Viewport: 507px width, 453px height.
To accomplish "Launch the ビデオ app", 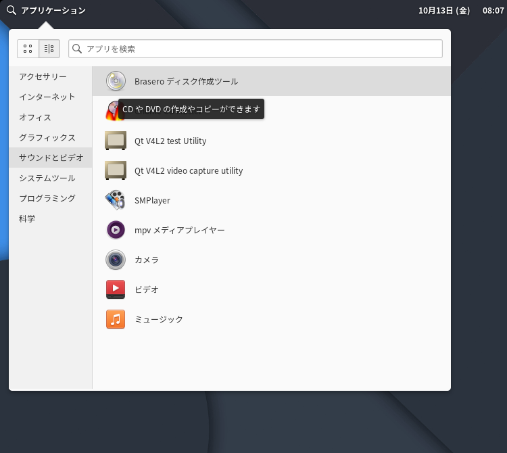I will pos(271,289).
